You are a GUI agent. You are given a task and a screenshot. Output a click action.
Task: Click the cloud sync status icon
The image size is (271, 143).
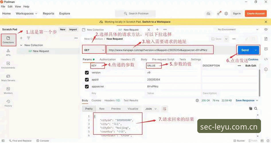tap(208, 13)
